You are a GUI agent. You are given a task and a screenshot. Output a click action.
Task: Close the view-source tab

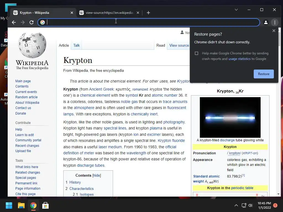click(x=138, y=13)
